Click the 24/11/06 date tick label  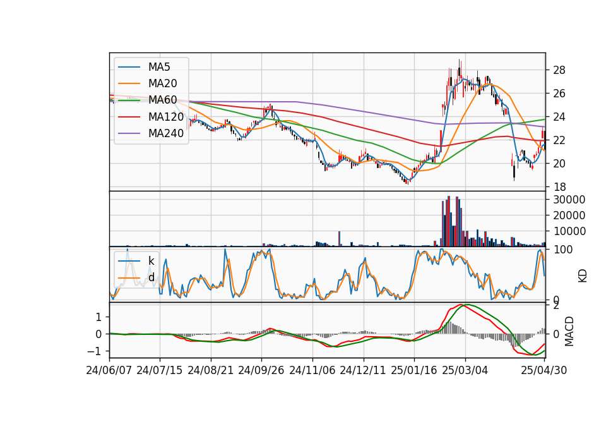[x=312, y=370]
